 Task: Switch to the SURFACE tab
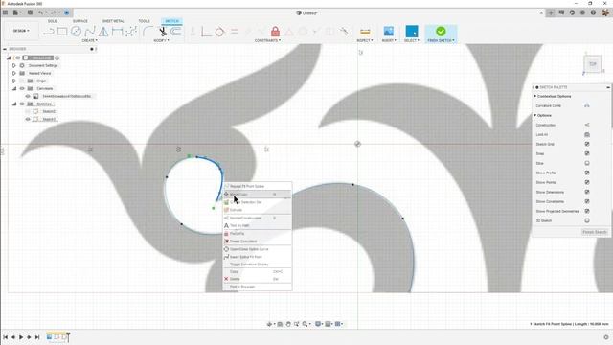tap(80, 21)
